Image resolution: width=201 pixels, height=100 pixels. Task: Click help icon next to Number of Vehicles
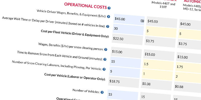(102, 92)
